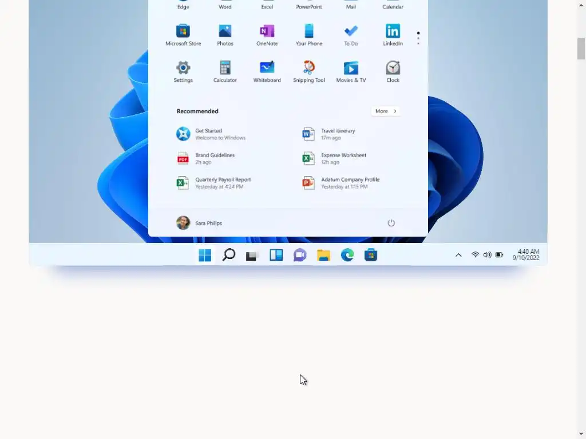Screen dimensions: 586x439
Task: Click the power button in Start menu
Action: click(391, 223)
